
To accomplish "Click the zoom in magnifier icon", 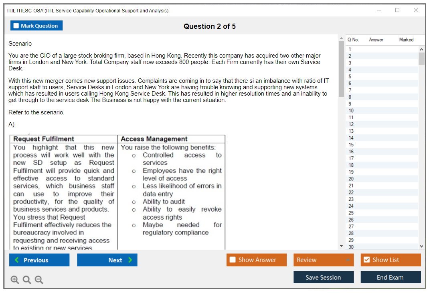I will click(15, 280).
